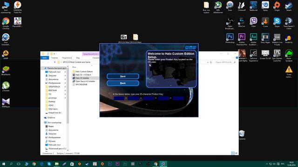Select the Open Sauce 4.0 Installer file
298x167 pixels.
[84, 81]
